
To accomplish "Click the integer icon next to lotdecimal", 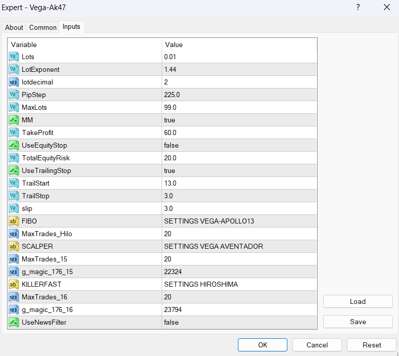I will (x=14, y=82).
